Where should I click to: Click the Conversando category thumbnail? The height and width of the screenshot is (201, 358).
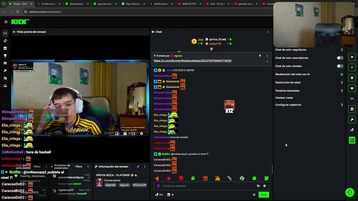click(x=99, y=183)
